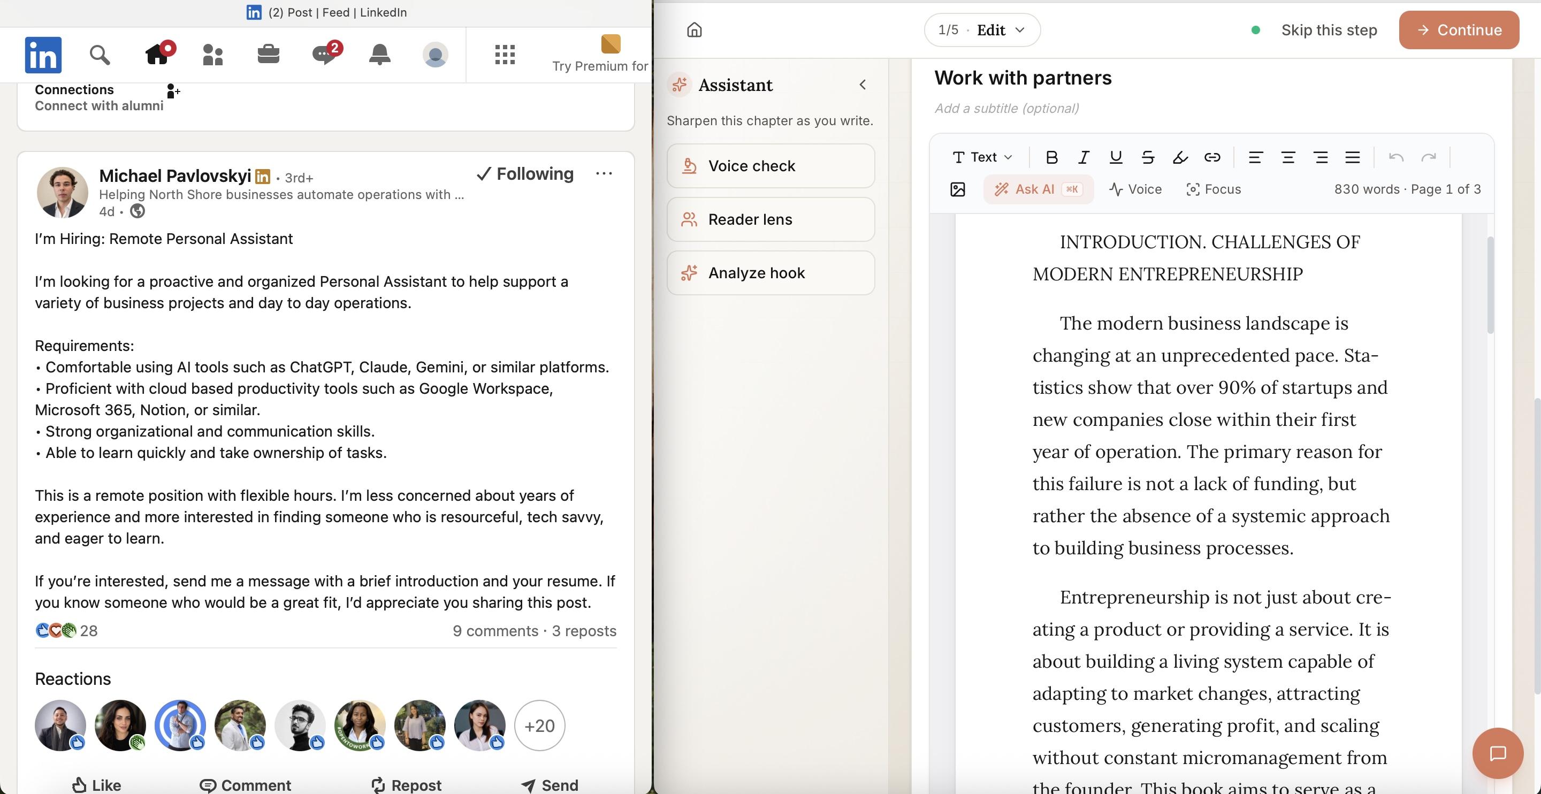Select the highlighter tool
This screenshot has width=1541, height=794.
tap(1180, 157)
